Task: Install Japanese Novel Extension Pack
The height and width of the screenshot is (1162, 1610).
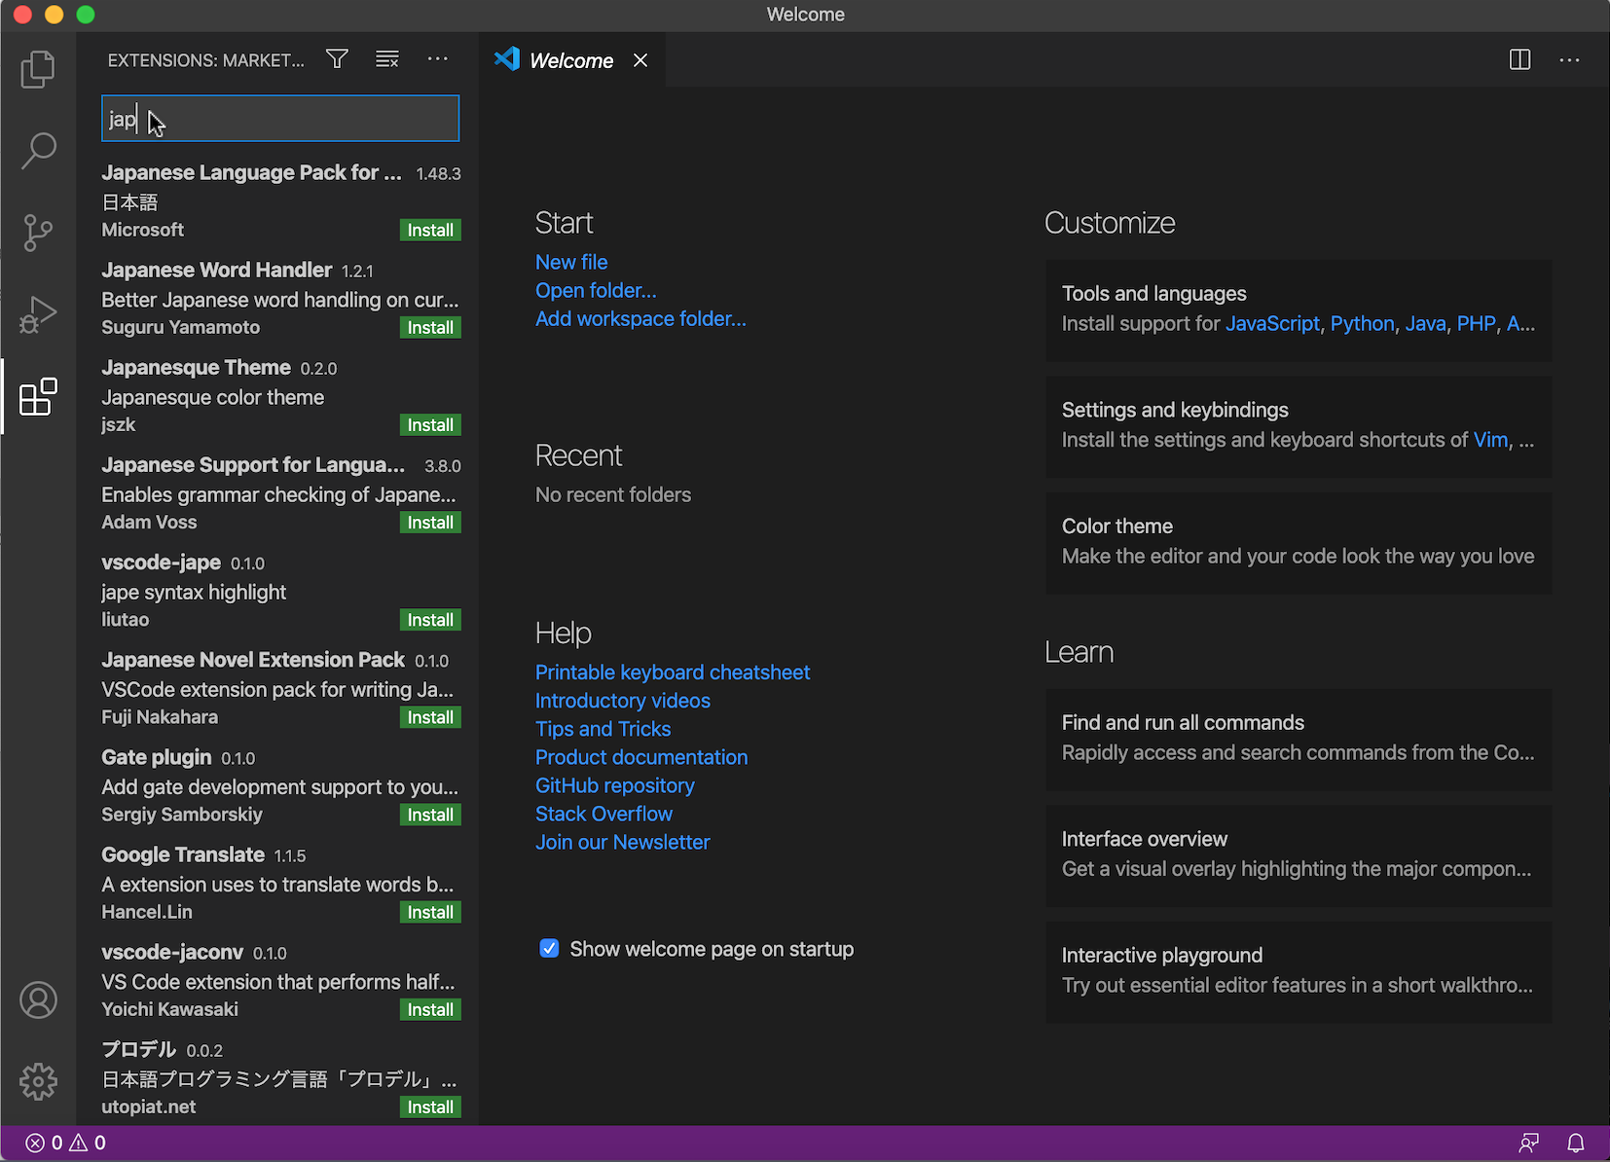Action: [x=430, y=717]
